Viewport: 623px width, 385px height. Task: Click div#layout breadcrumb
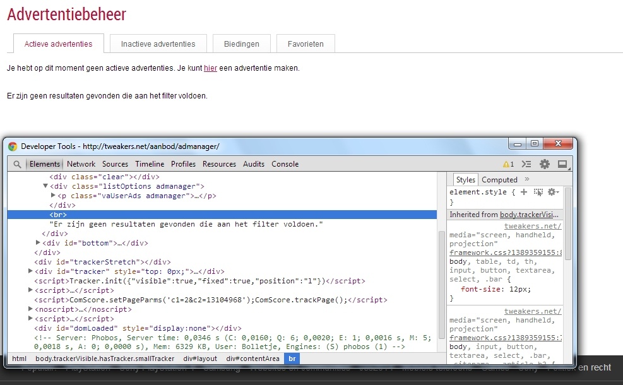pyautogui.click(x=200, y=358)
